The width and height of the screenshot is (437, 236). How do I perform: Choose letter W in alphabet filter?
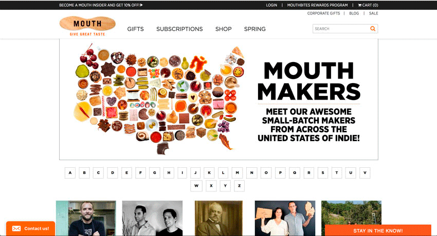[196, 186]
